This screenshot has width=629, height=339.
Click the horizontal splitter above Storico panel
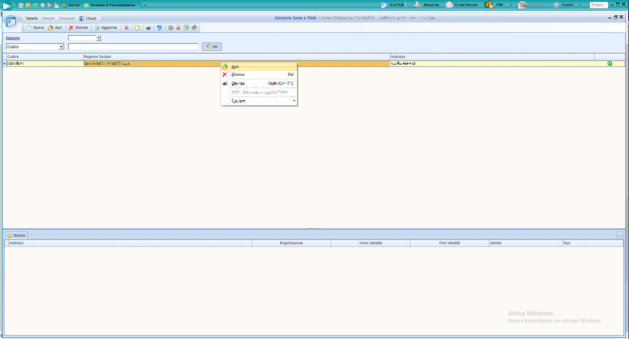tap(314, 229)
